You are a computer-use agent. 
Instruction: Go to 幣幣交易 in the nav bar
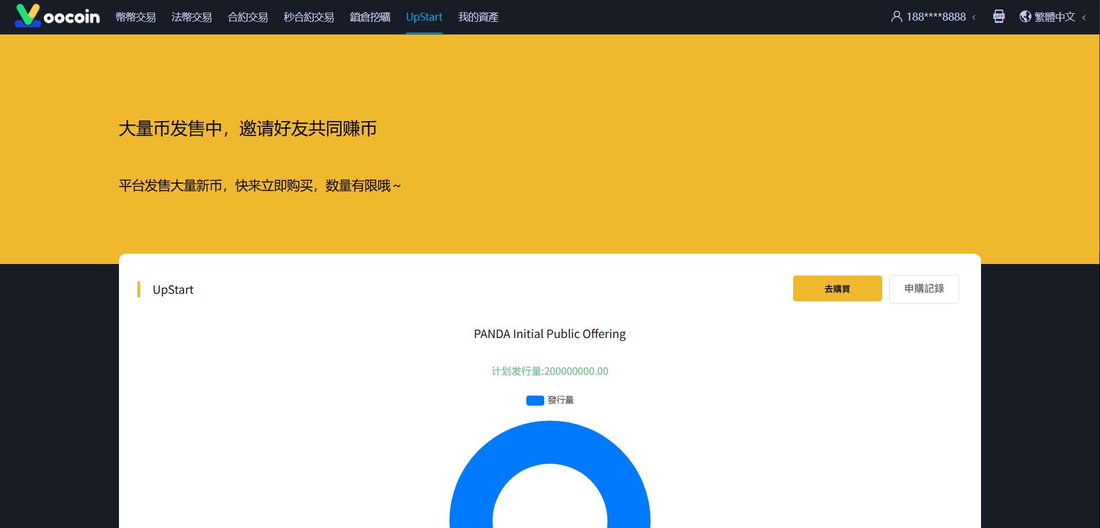[x=136, y=17]
